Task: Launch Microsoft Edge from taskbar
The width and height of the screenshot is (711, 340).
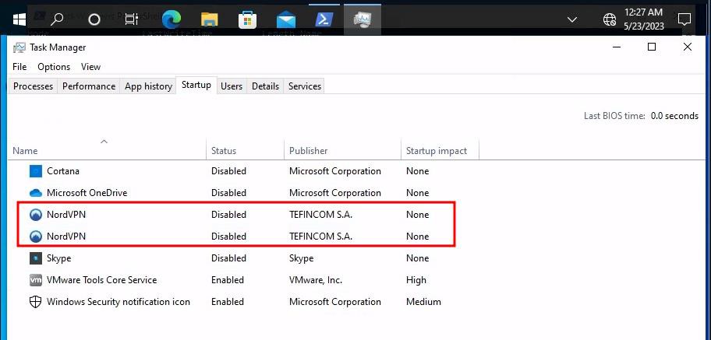Action: click(172, 19)
